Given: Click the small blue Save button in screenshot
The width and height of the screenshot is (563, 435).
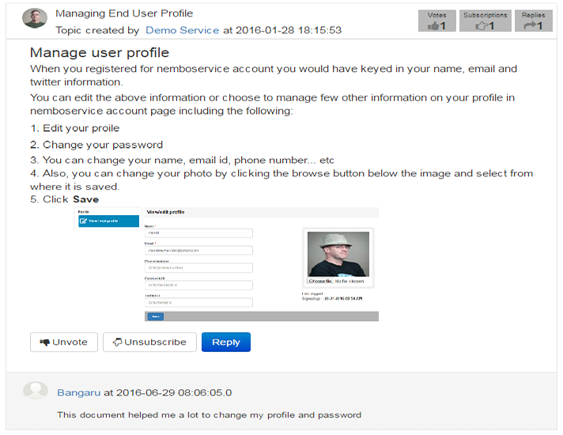Looking at the screenshot, I should [x=156, y=316].
